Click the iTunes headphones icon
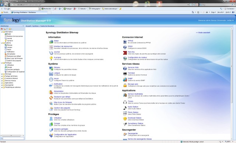 (125, 102)
